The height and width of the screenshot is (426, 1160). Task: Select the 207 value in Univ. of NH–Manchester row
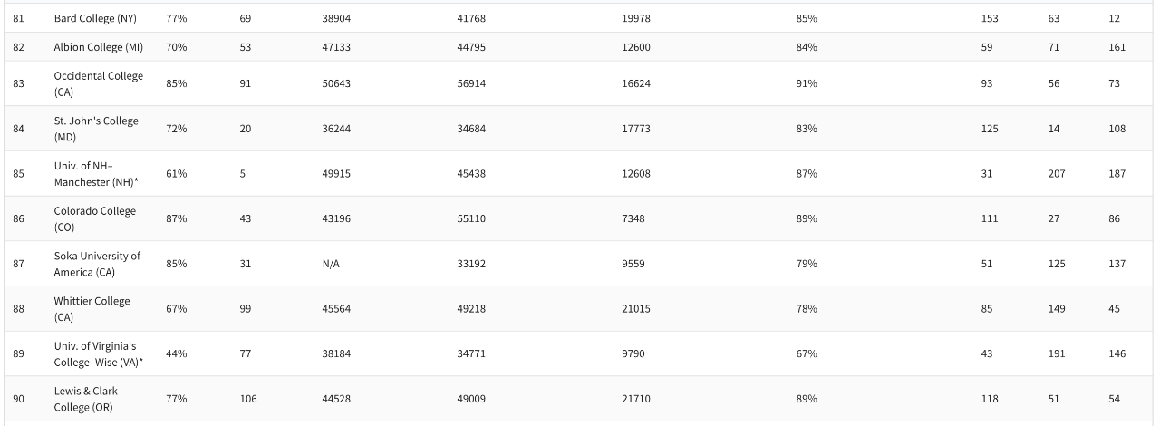pos(1057,173)
